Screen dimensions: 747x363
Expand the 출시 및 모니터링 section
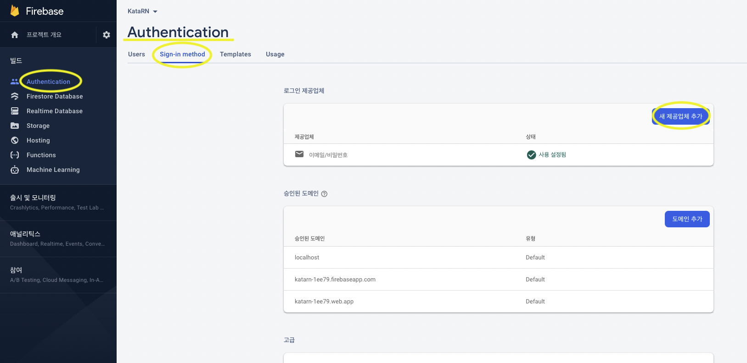click(x=58, y=202)
